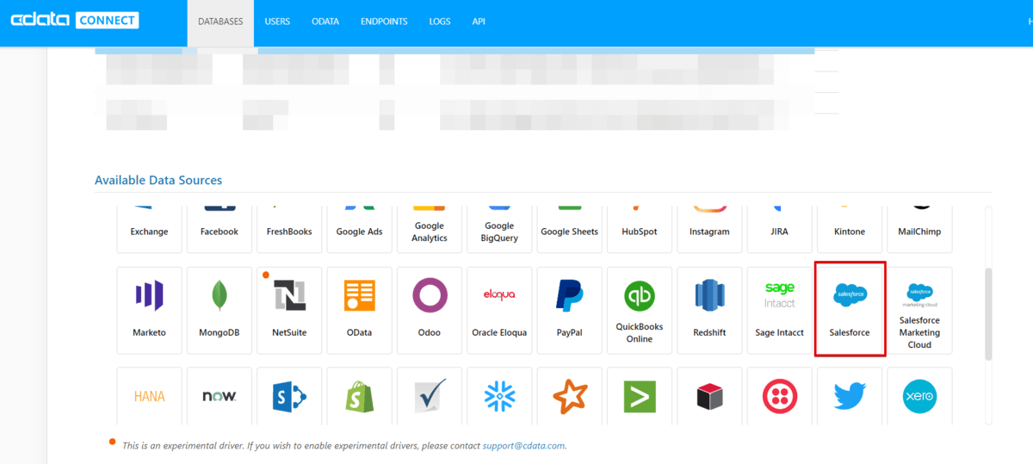Select the Kintone tile
The width and height of the screenshot is (1033, 464).
(850, 230)
